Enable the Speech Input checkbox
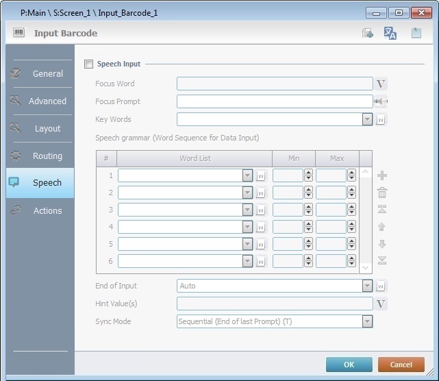 (x=88, y=64)
